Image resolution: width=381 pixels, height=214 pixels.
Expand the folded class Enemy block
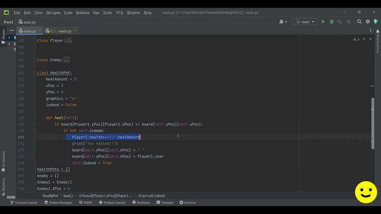67,59
